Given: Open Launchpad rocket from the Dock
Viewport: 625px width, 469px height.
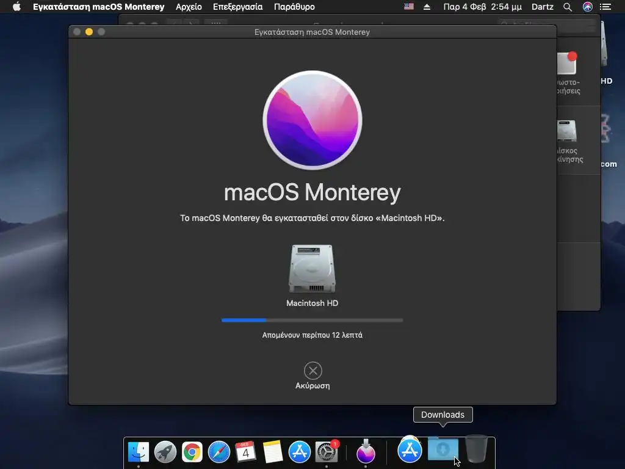Looking at the screenshot, I should [165, 452].
